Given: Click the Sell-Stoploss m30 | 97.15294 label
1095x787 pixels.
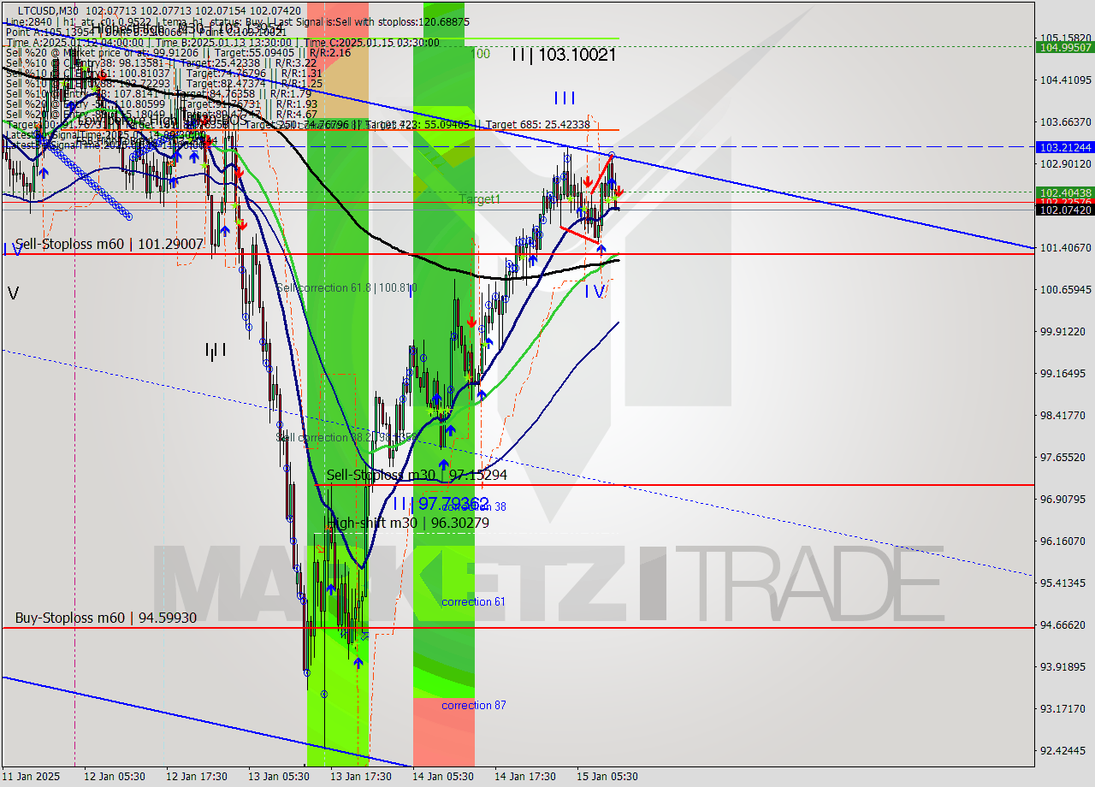Looking at the screenshot, I should [x=417, y=475].
